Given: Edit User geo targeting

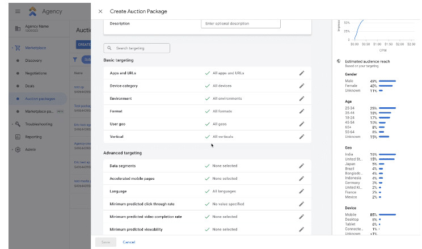Looking at the screenshot, I should (x=302, y=124).
